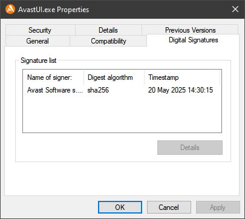Click the Details button under signature list

190,148
